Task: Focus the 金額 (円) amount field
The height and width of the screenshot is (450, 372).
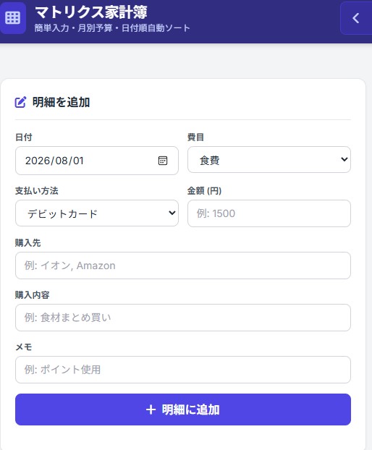Action: [269, 213]
